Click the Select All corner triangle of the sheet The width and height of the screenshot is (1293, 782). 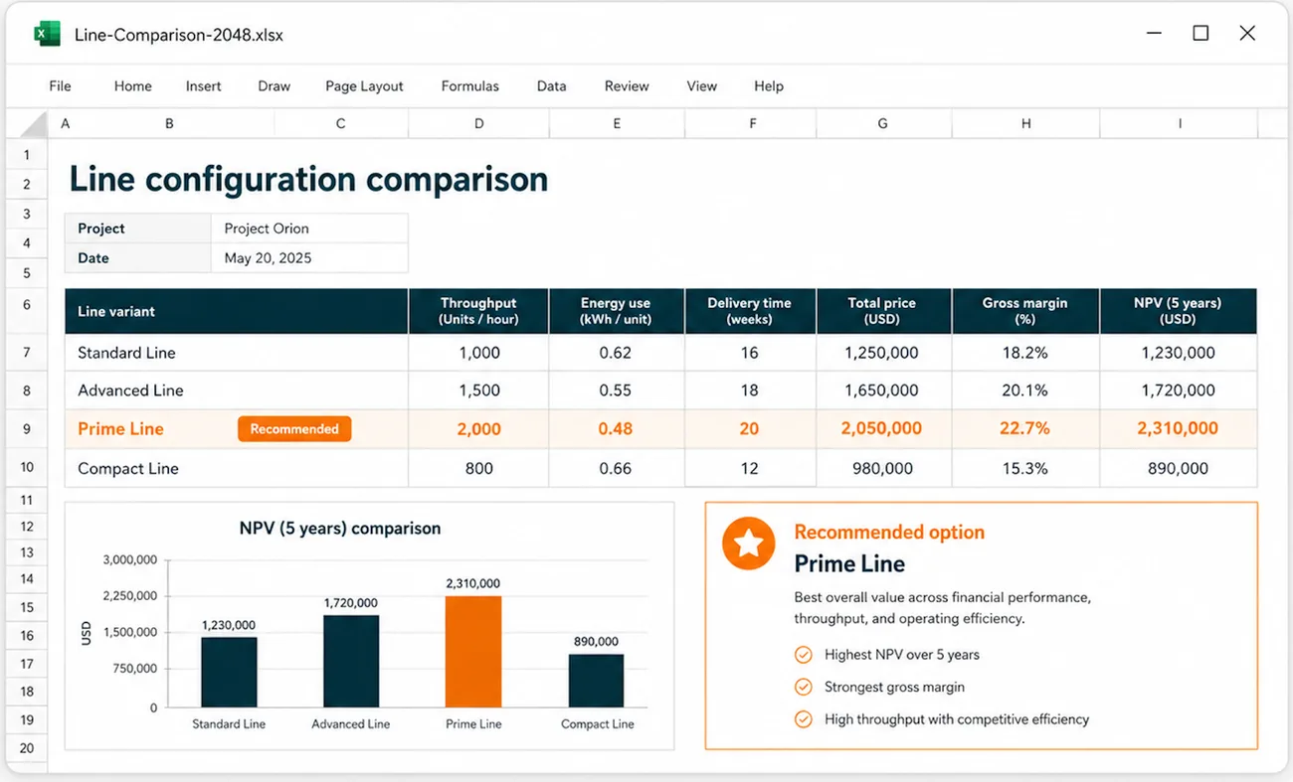(x=33, y=124)
